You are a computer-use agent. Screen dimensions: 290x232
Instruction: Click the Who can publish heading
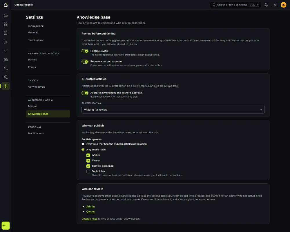[93, 126]
